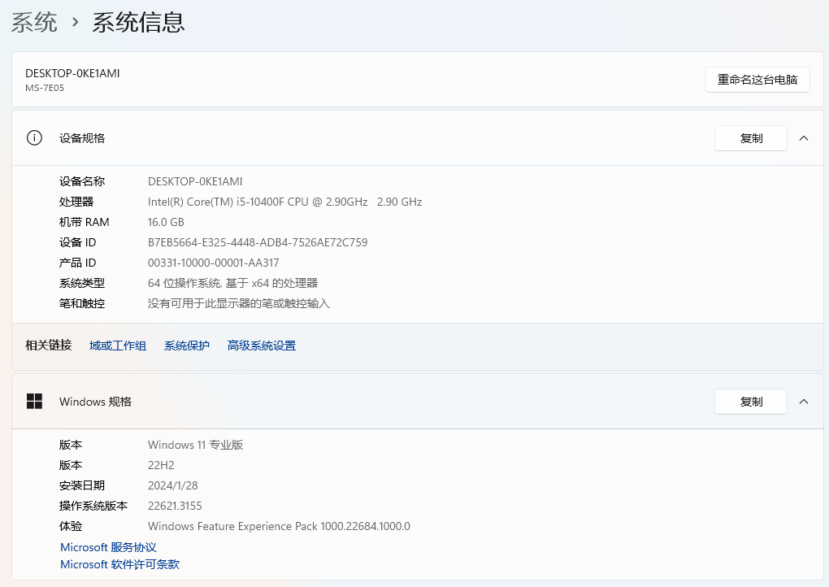The image size is (829, 587).
Task: Click the 相关链接 label
Action: pyautogui.click(x=49, y=346)
